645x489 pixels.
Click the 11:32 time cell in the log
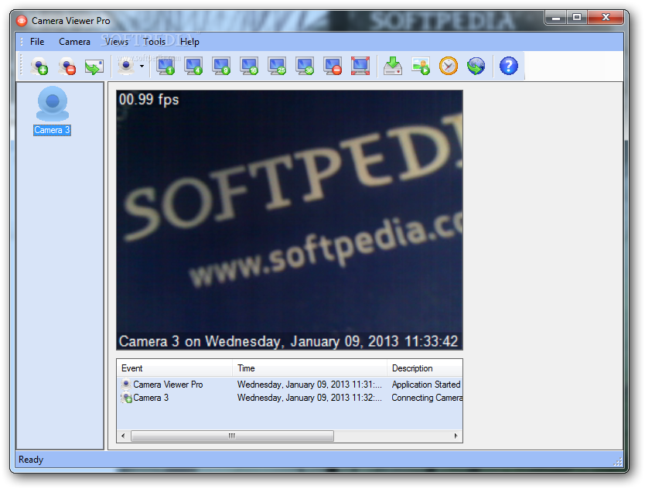pos(309,398)
